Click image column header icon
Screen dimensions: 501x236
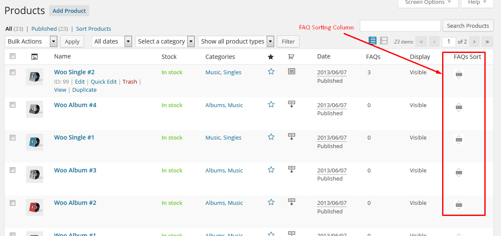coord(35,57)
